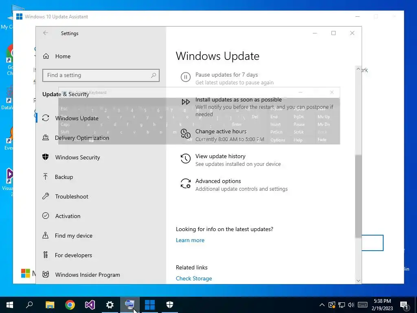
Task: Open For developers page
Action: (101, 255)
